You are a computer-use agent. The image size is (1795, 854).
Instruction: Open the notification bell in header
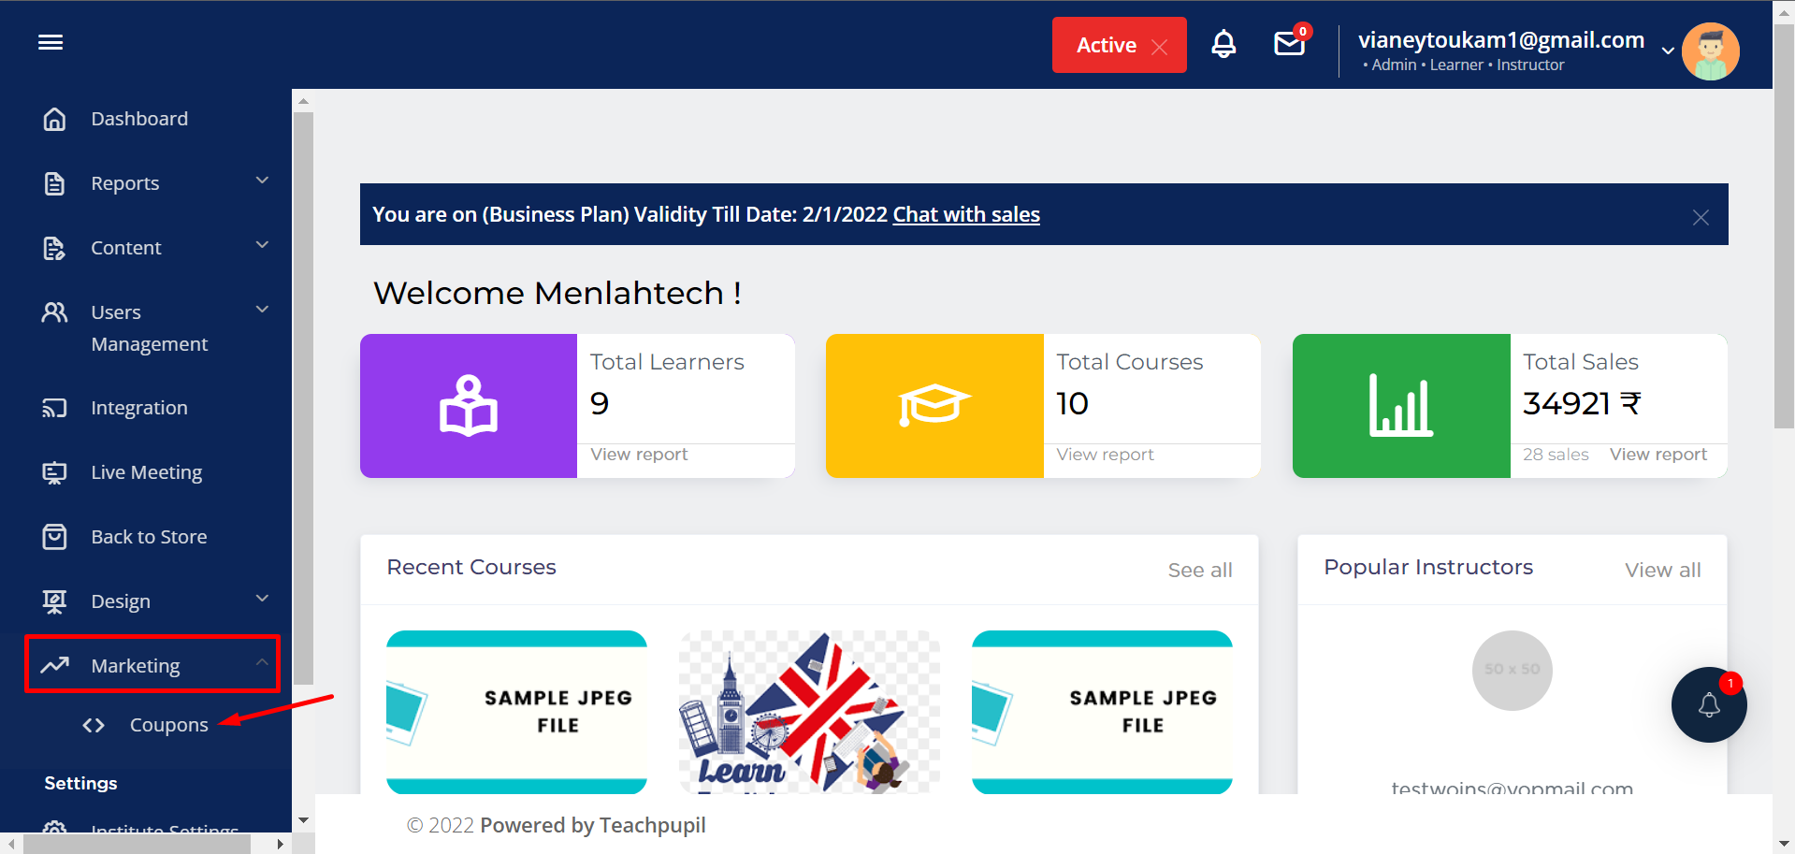[1223, 44]
